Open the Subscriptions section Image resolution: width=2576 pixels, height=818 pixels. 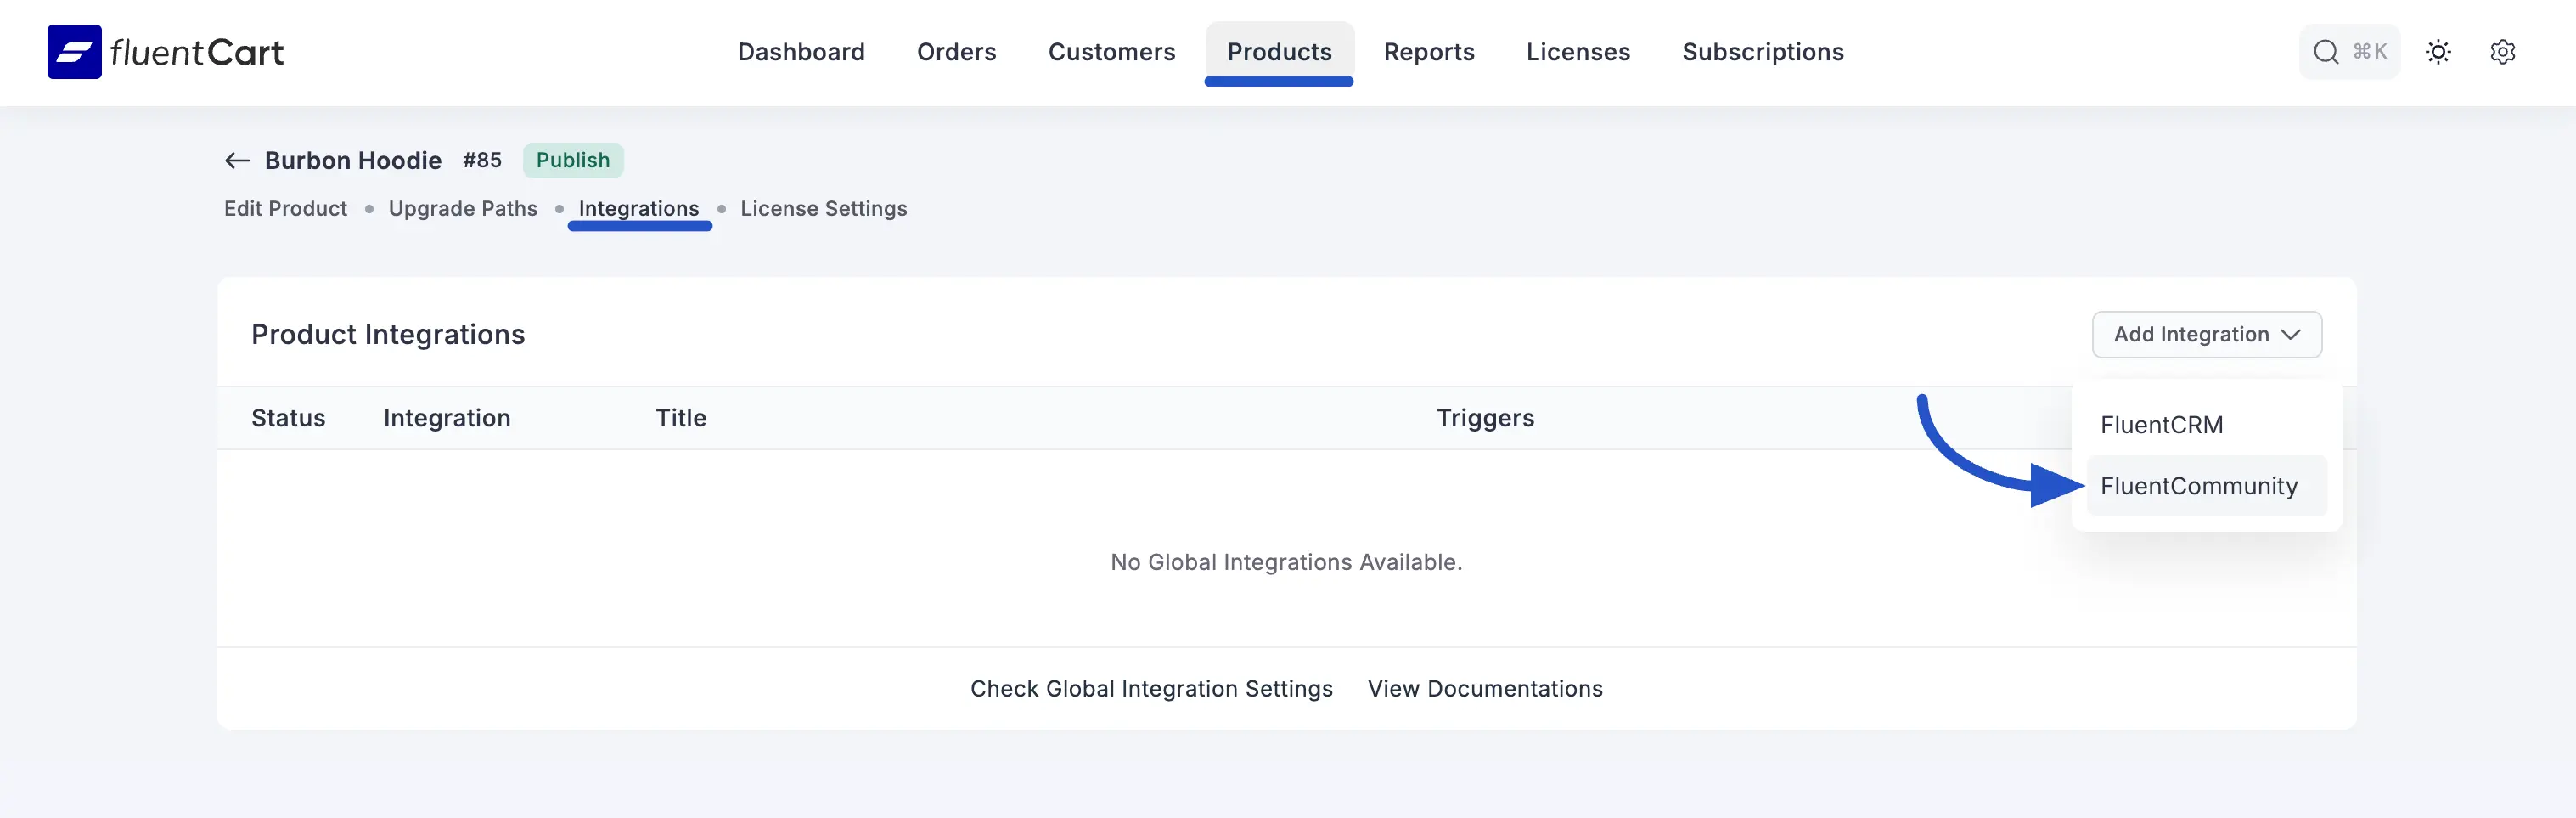click(x=1762, y=52)
